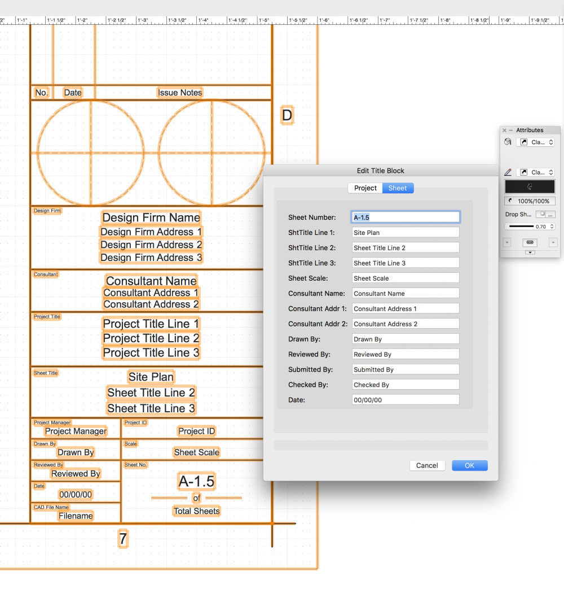
Task: Open the fill style Class dropdown
Action: pyautogui.click(x=536, y=142)
